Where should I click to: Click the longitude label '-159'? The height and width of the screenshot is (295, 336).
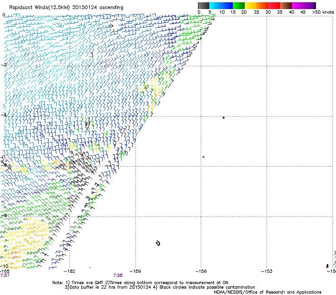tap(135, 271)
